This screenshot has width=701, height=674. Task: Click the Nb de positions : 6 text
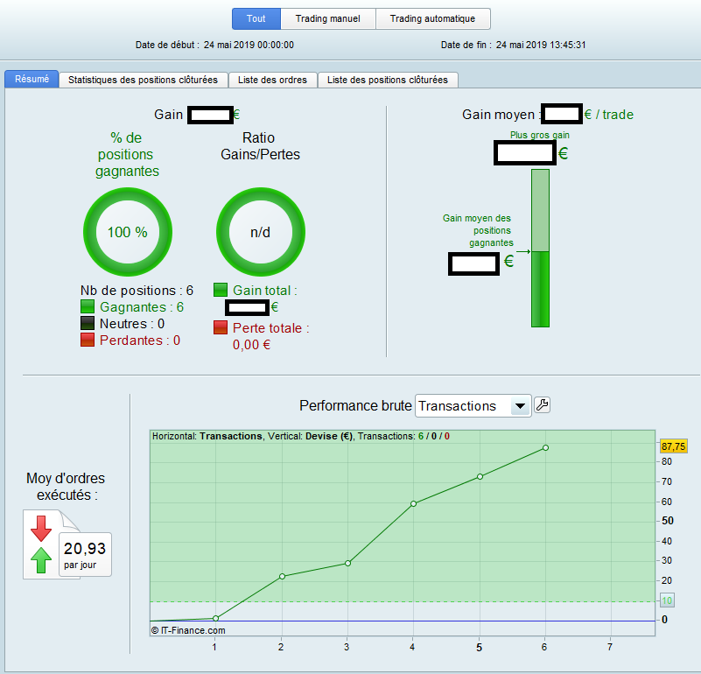[x=137, y=291]
